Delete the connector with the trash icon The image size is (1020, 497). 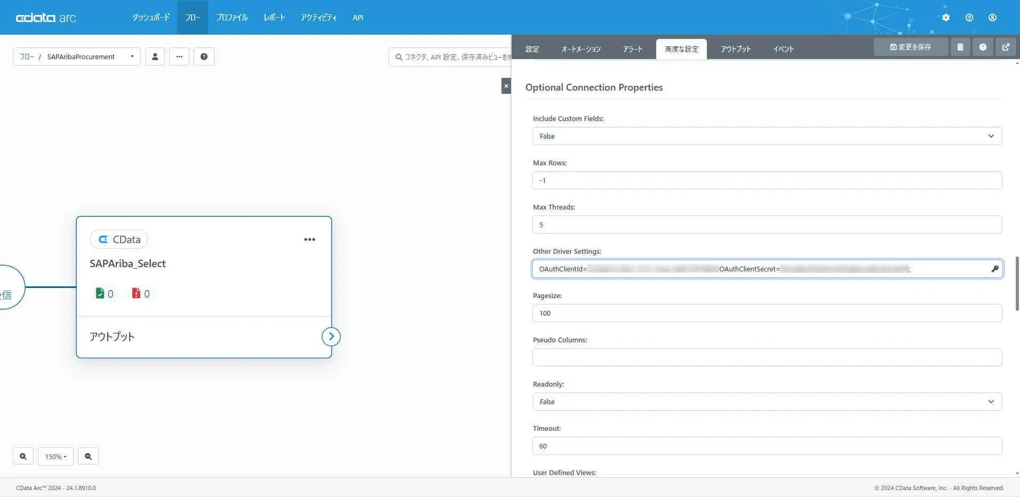[960, 47]
